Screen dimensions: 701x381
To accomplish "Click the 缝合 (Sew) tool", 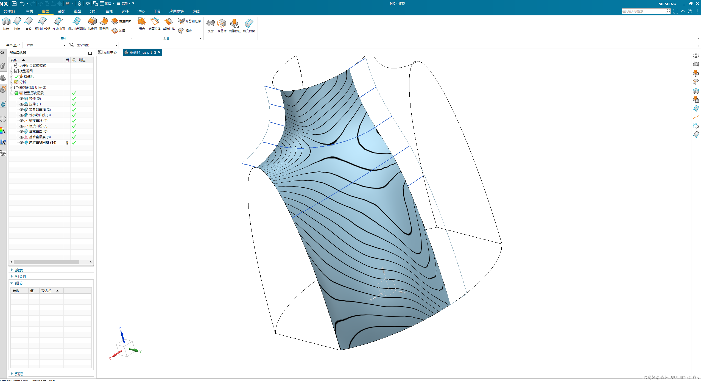I will click(185, 31).
